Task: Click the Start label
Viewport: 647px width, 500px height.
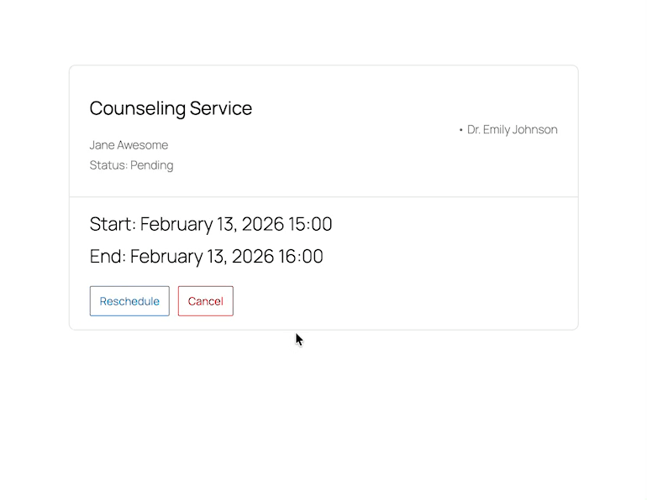Action: click(112, 224)
